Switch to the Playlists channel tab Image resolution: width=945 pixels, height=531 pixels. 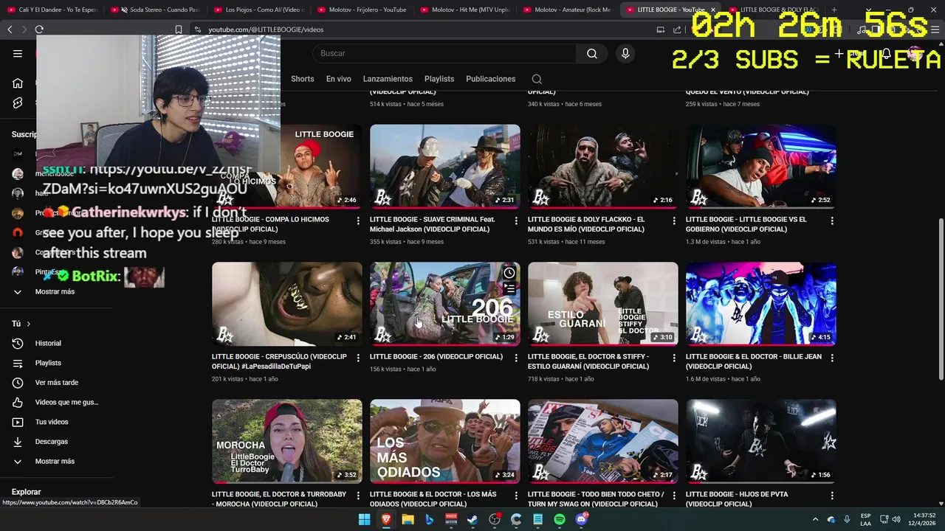439,79
